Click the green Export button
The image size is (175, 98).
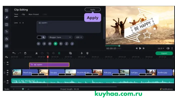tap(164, 53)
